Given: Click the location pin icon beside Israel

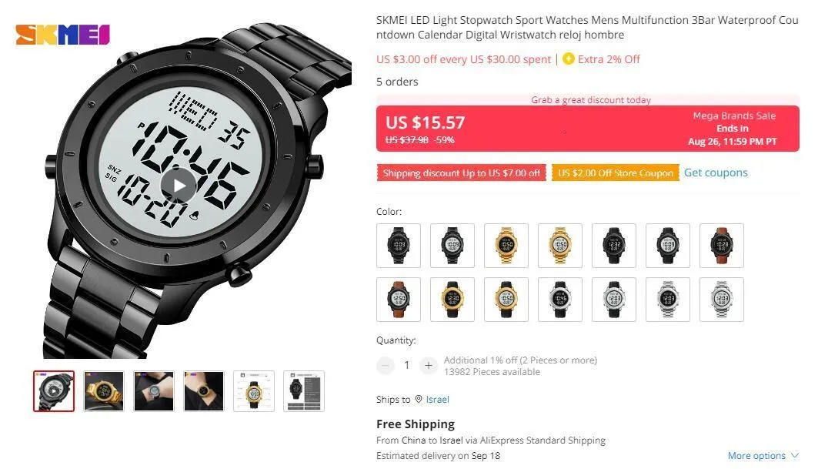Looking at the screenshot, I should click(419, 399).
